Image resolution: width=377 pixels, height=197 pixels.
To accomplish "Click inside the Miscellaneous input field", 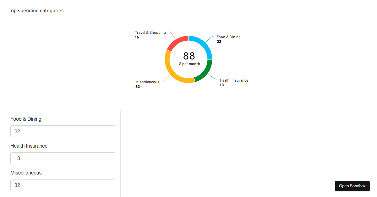I will [63, 185].
